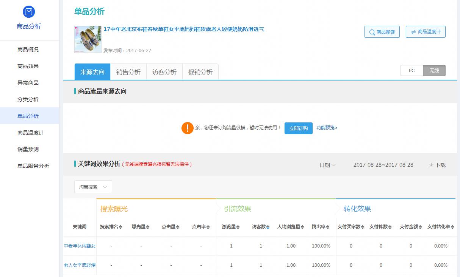Image resolution: width=460 pixels, height=277 pixels.
Task: Click the 立即订购 button
Action: click(298, 128)
